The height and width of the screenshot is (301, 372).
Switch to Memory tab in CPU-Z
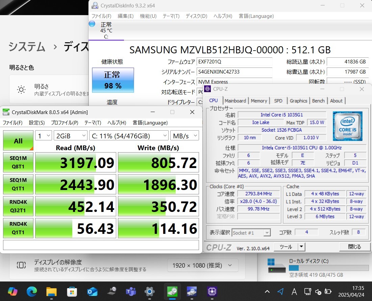click(x=259, y=101)
